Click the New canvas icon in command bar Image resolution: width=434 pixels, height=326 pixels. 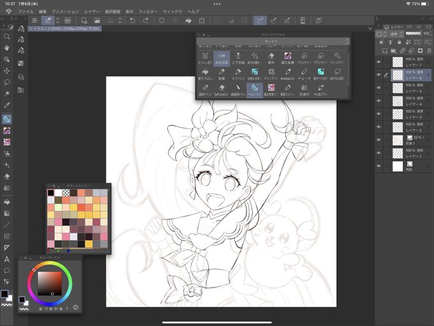click(84, 20)
